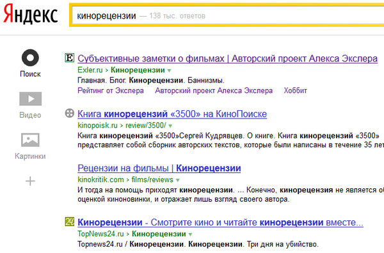Viewport: 384px width, 253px height.
Task: Click snippet text Три дня на убийство
Action: tap(283, 244)
